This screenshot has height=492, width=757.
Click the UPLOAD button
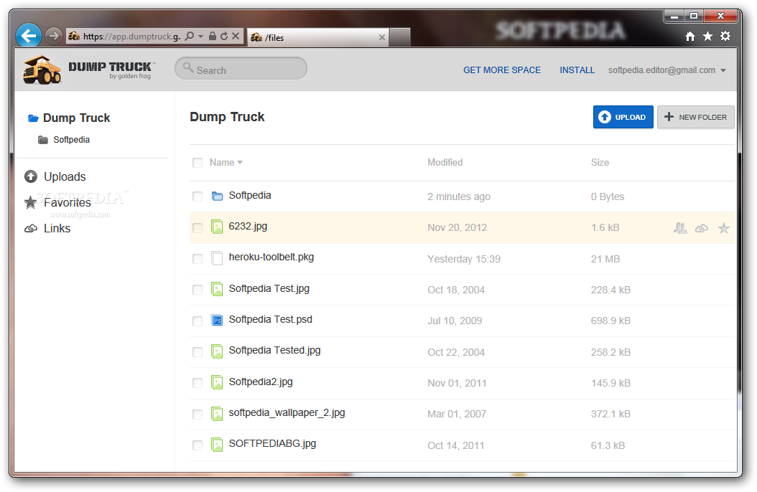pos(623,117)
